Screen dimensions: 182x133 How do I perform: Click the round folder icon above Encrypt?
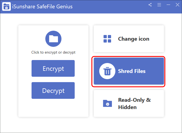53,39
